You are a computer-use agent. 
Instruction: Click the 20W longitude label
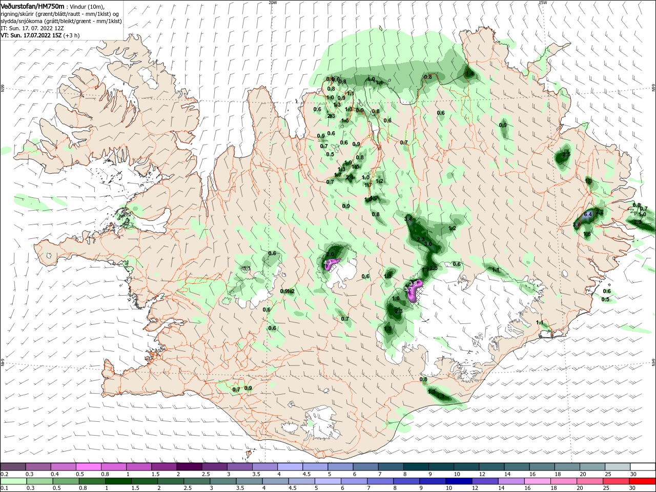coord(273,3)
